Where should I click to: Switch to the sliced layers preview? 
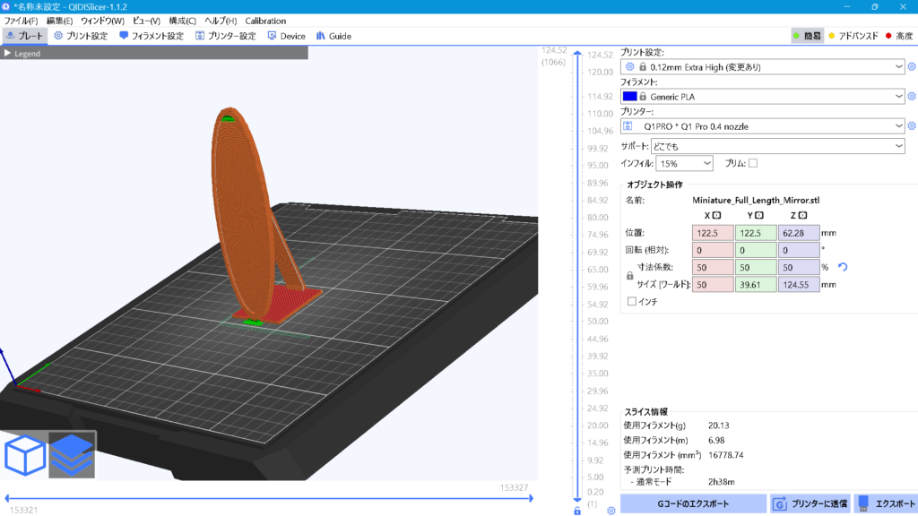72,456
